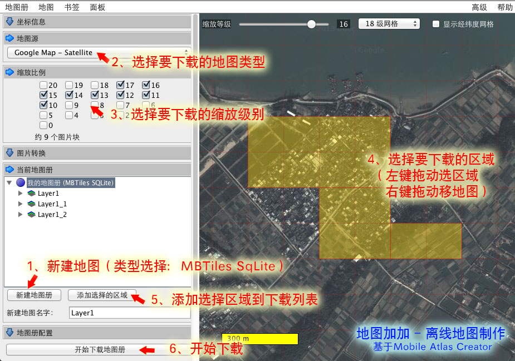Enable zoom level 18 checkbox
The width and height of the screenshot is (515, 361).
click(95, 85)
